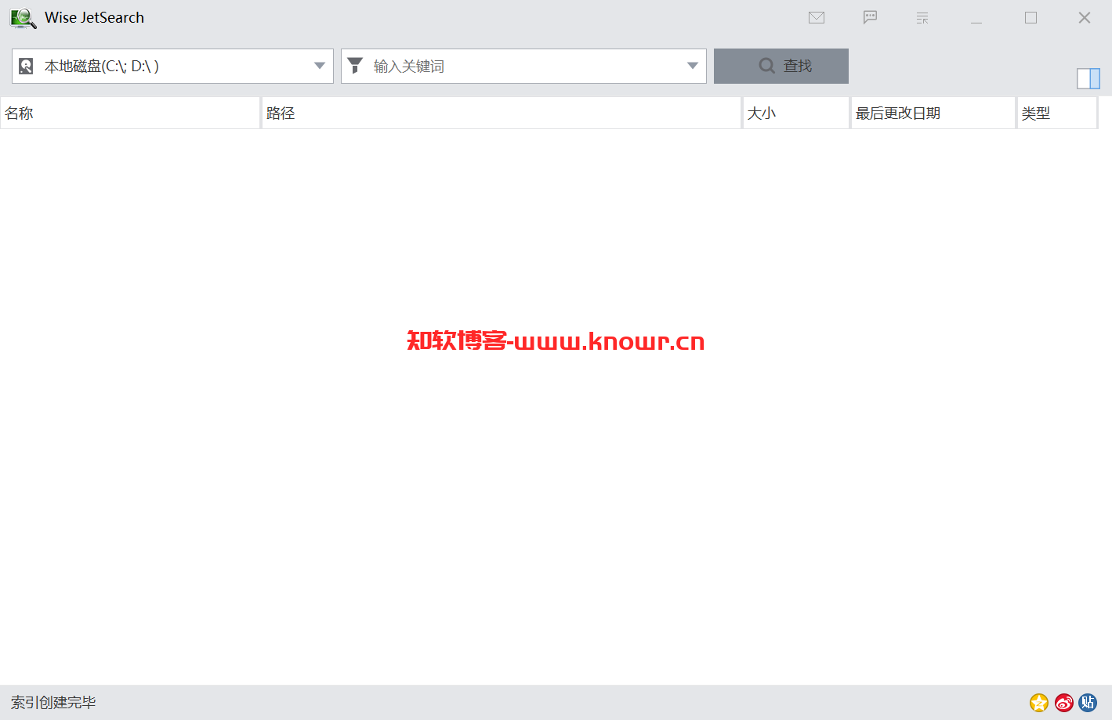Open the blue Tieba share icon
The height and width of the screenshot is (720, 1112).
pos(1088,703)
